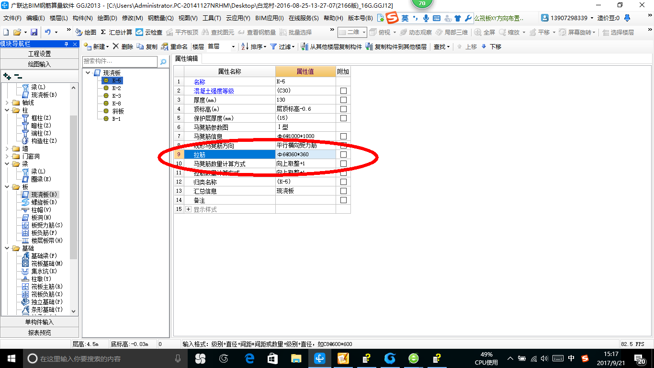Run 汇总计算 summary calculation
Image resolution: width=654 pixels, height=368 pixels.
116,32
